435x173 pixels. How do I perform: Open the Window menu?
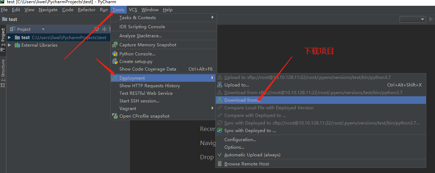coord(150,10)
